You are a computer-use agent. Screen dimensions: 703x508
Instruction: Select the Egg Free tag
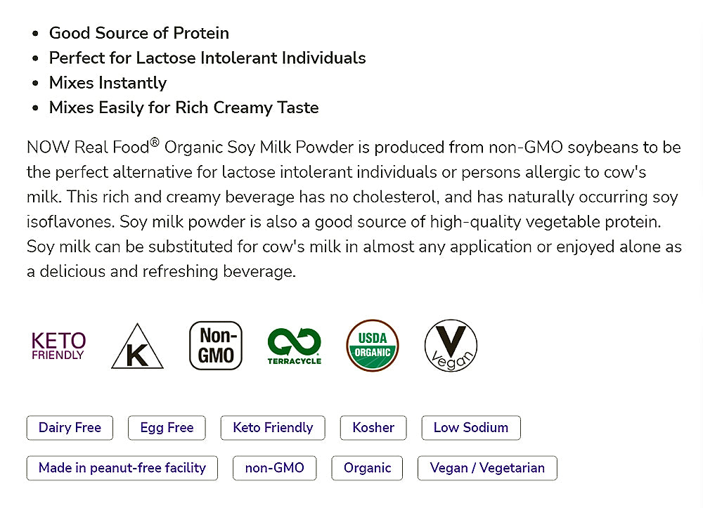167,428
